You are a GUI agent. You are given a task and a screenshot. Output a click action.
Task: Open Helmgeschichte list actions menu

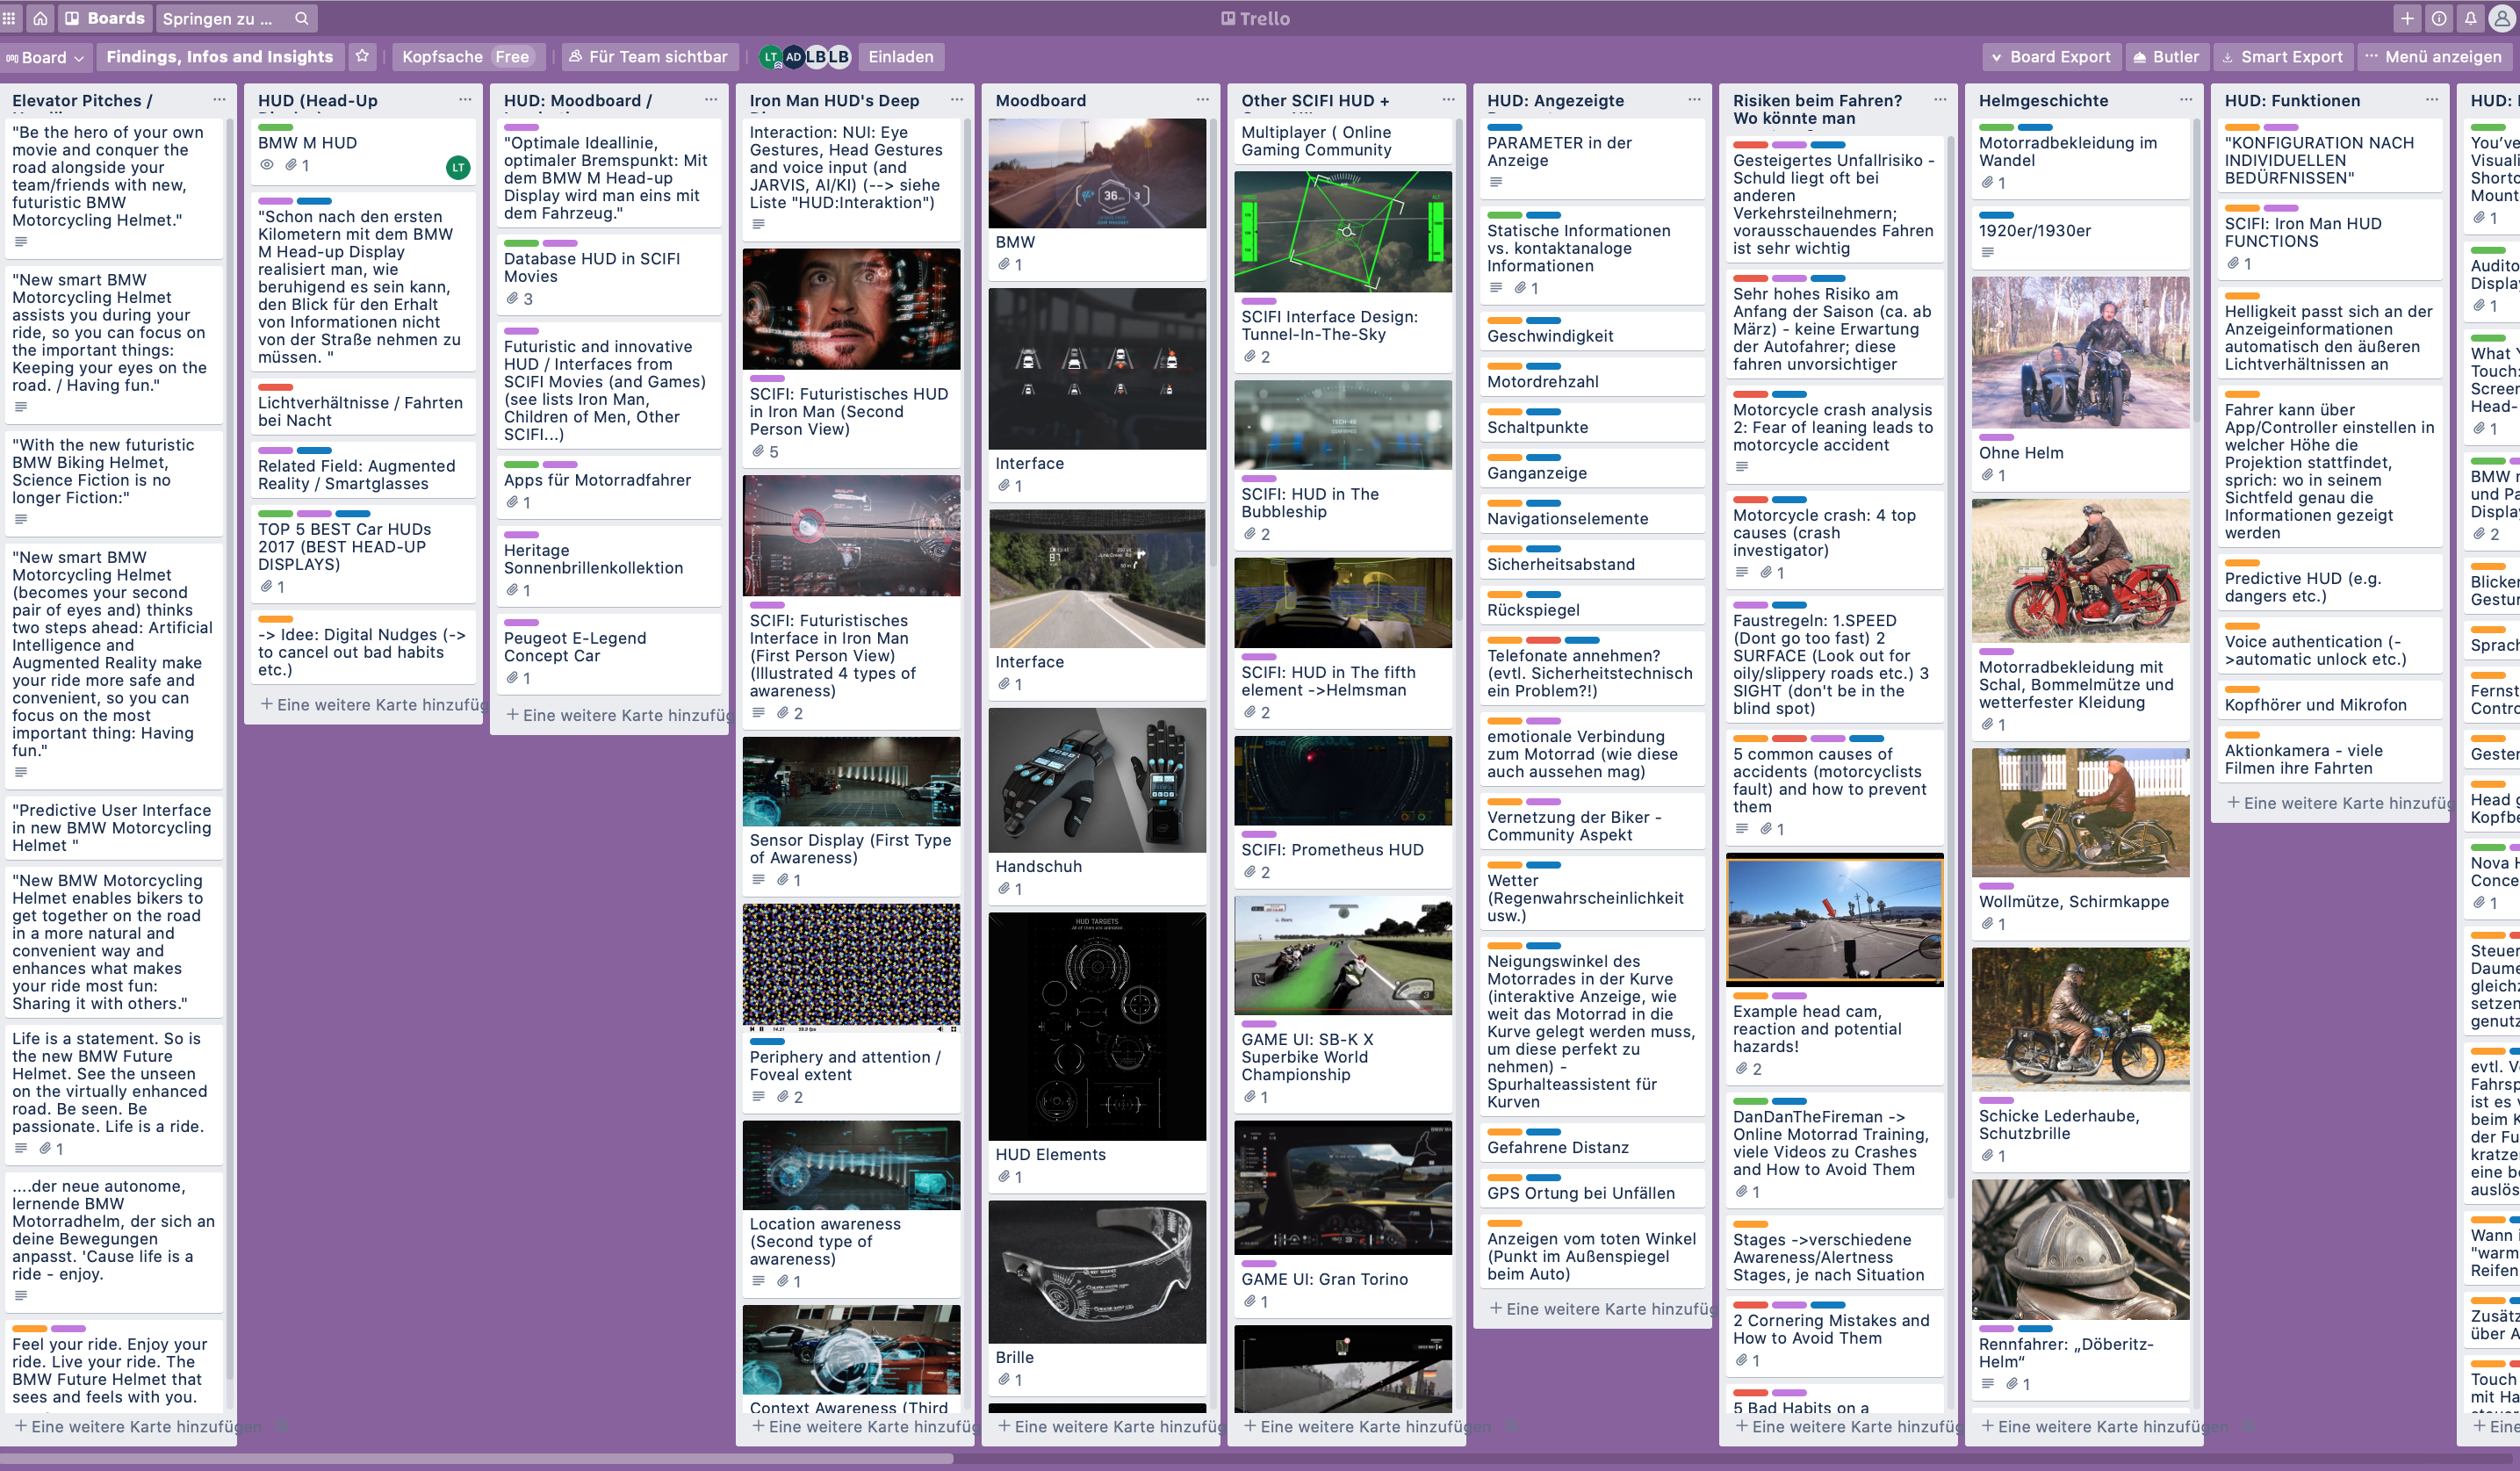point(2186,100)
